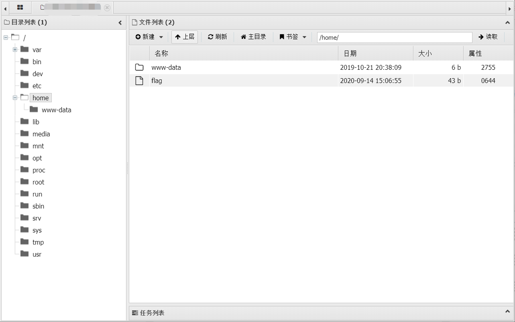The width and height of the screenshot is (515, 322).
Task: Click the document icon next to flag
Action: [x=139, y=80]
